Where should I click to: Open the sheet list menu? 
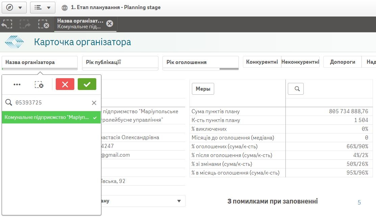[43, 7]
